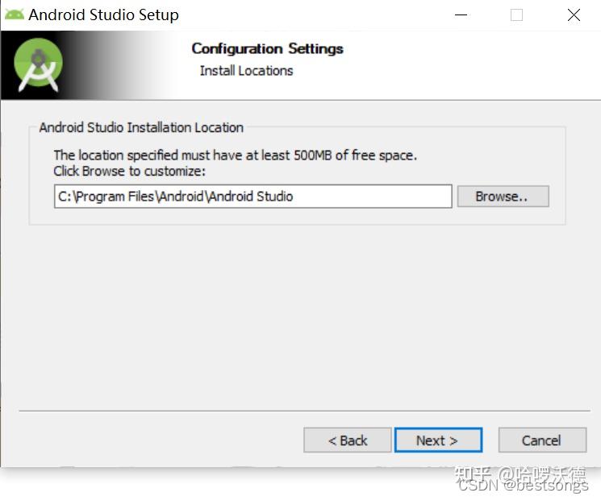This screenshot has width=601, height=501.
Task: Minimize the Android Studio Setup window
Action: (x=461, y=14)
